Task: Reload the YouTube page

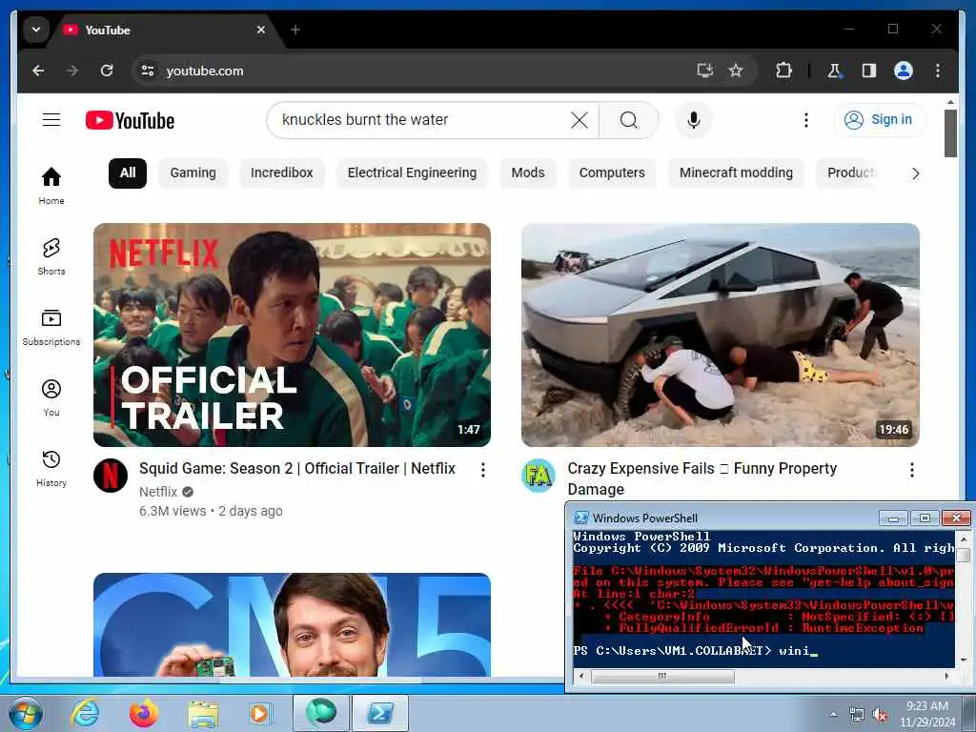Action: pyautogui.click(x=107, y=71)
